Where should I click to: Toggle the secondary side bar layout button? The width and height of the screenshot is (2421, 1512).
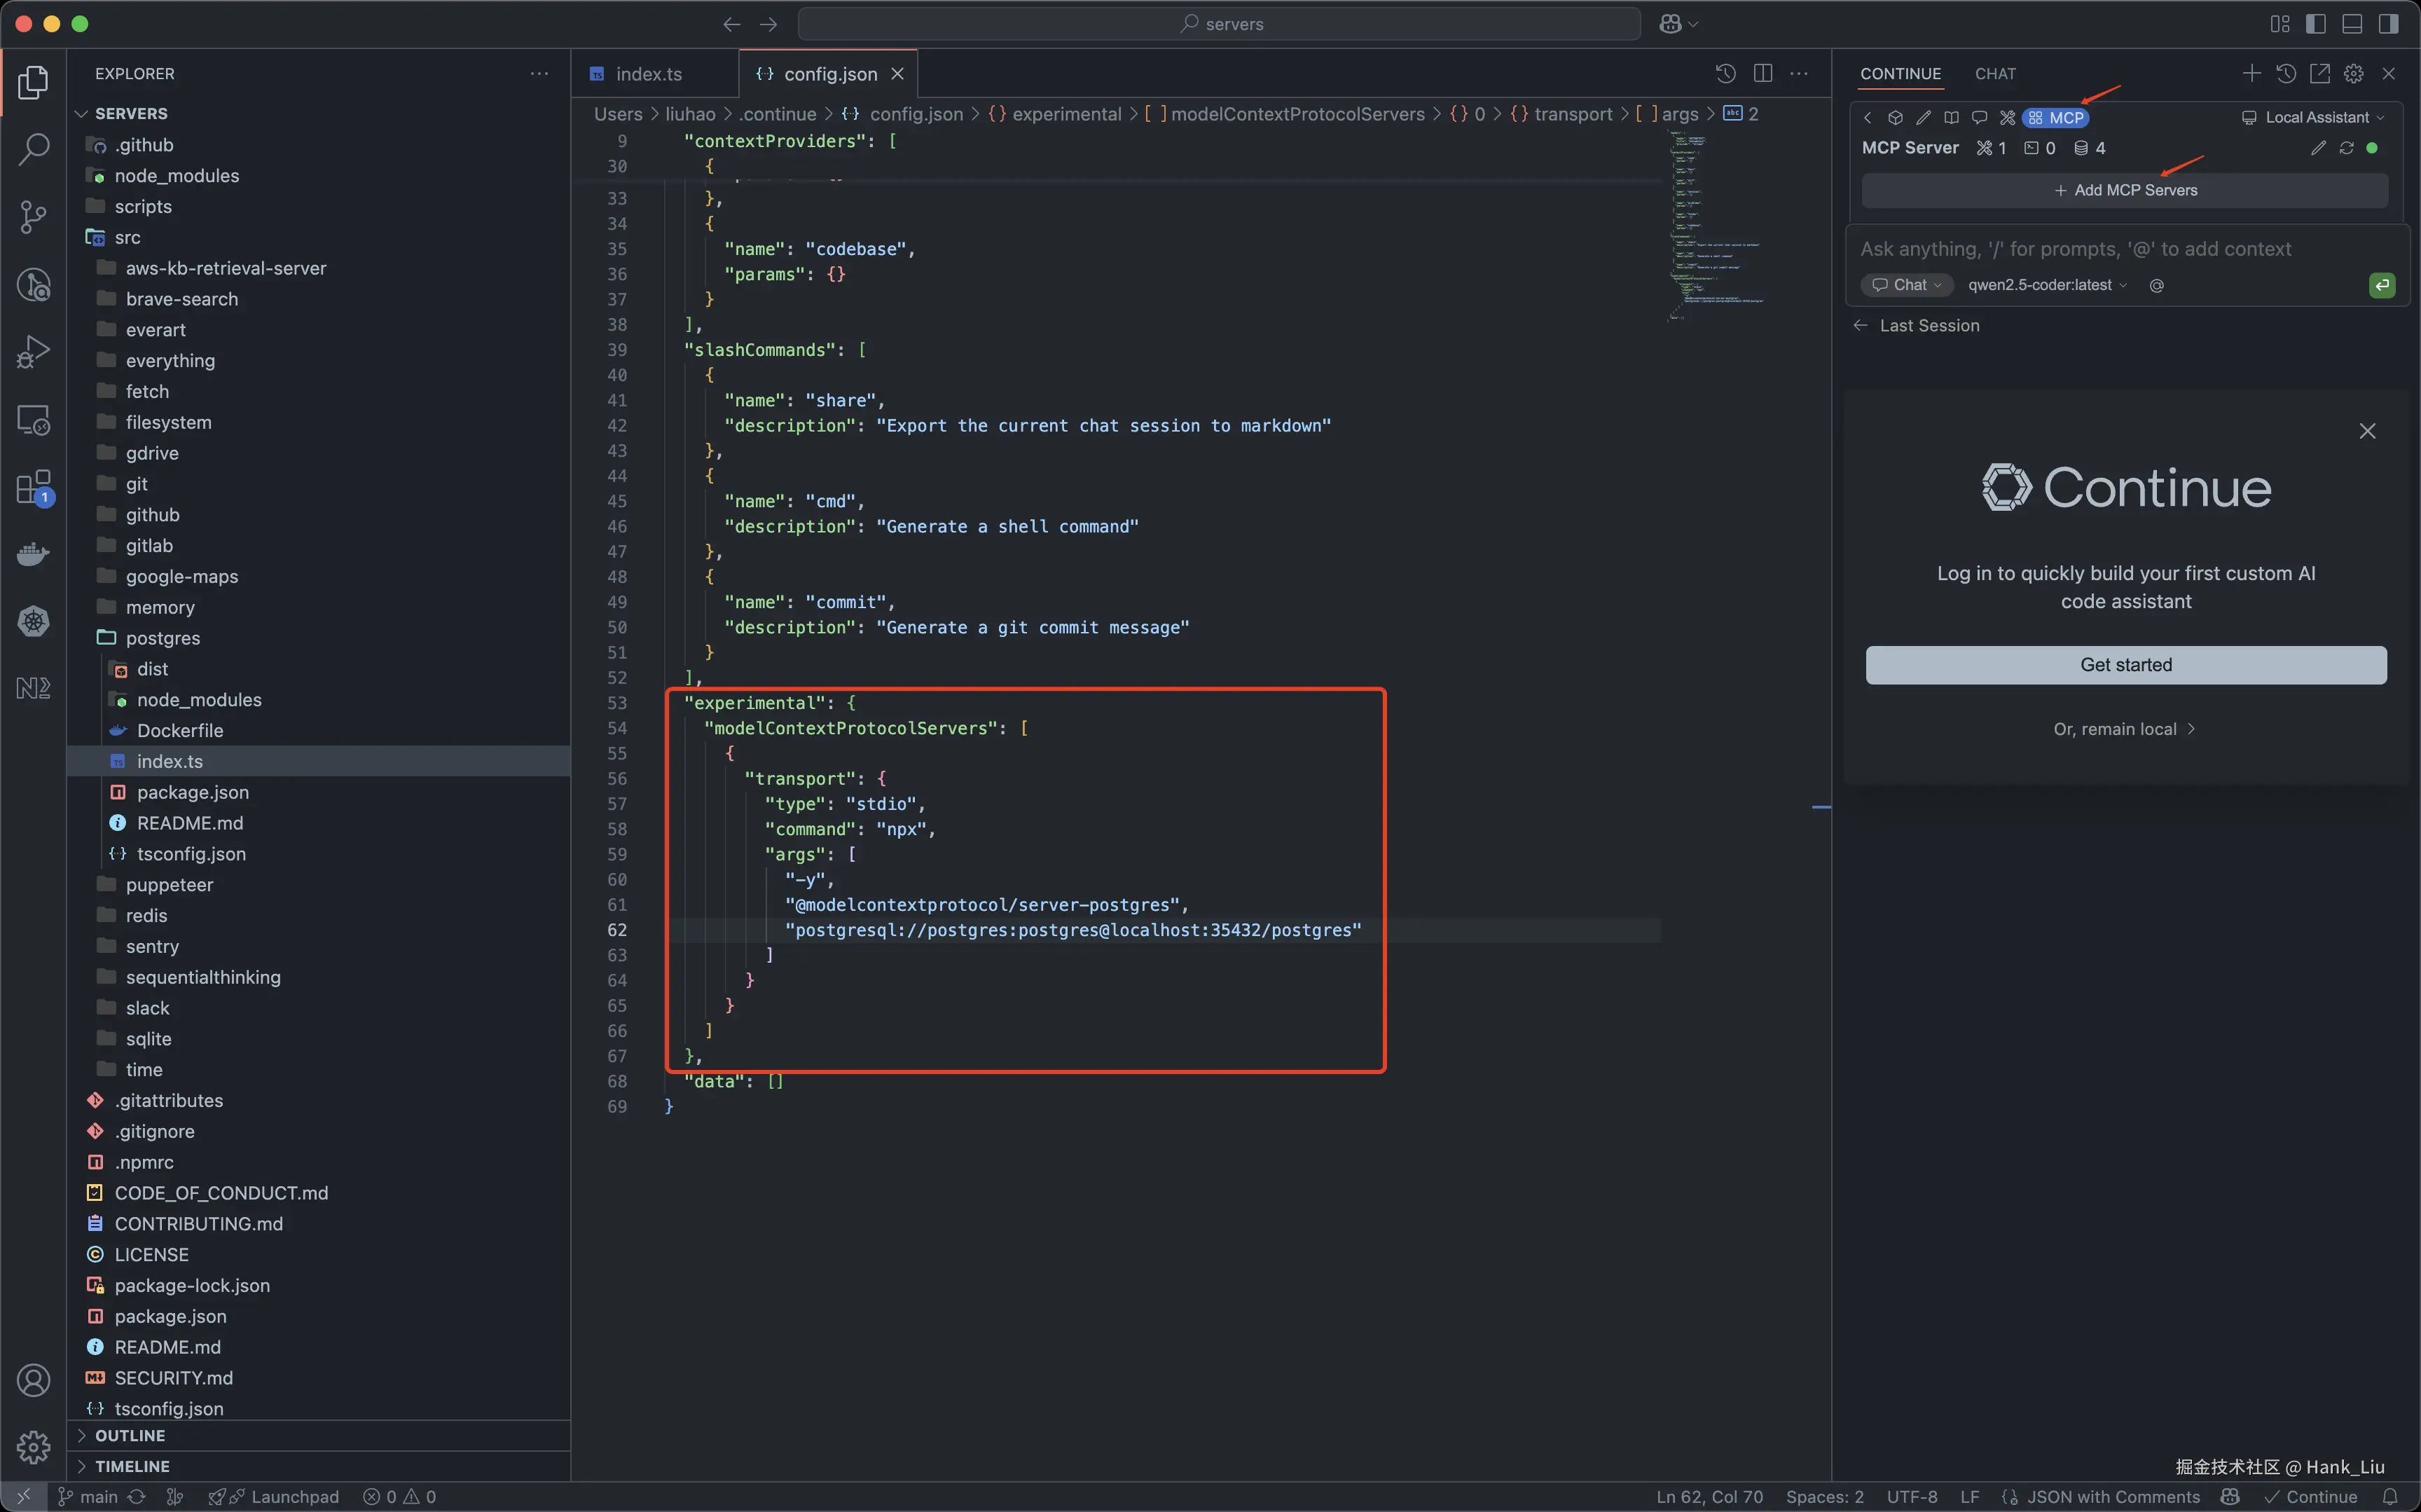point(2388,24)
